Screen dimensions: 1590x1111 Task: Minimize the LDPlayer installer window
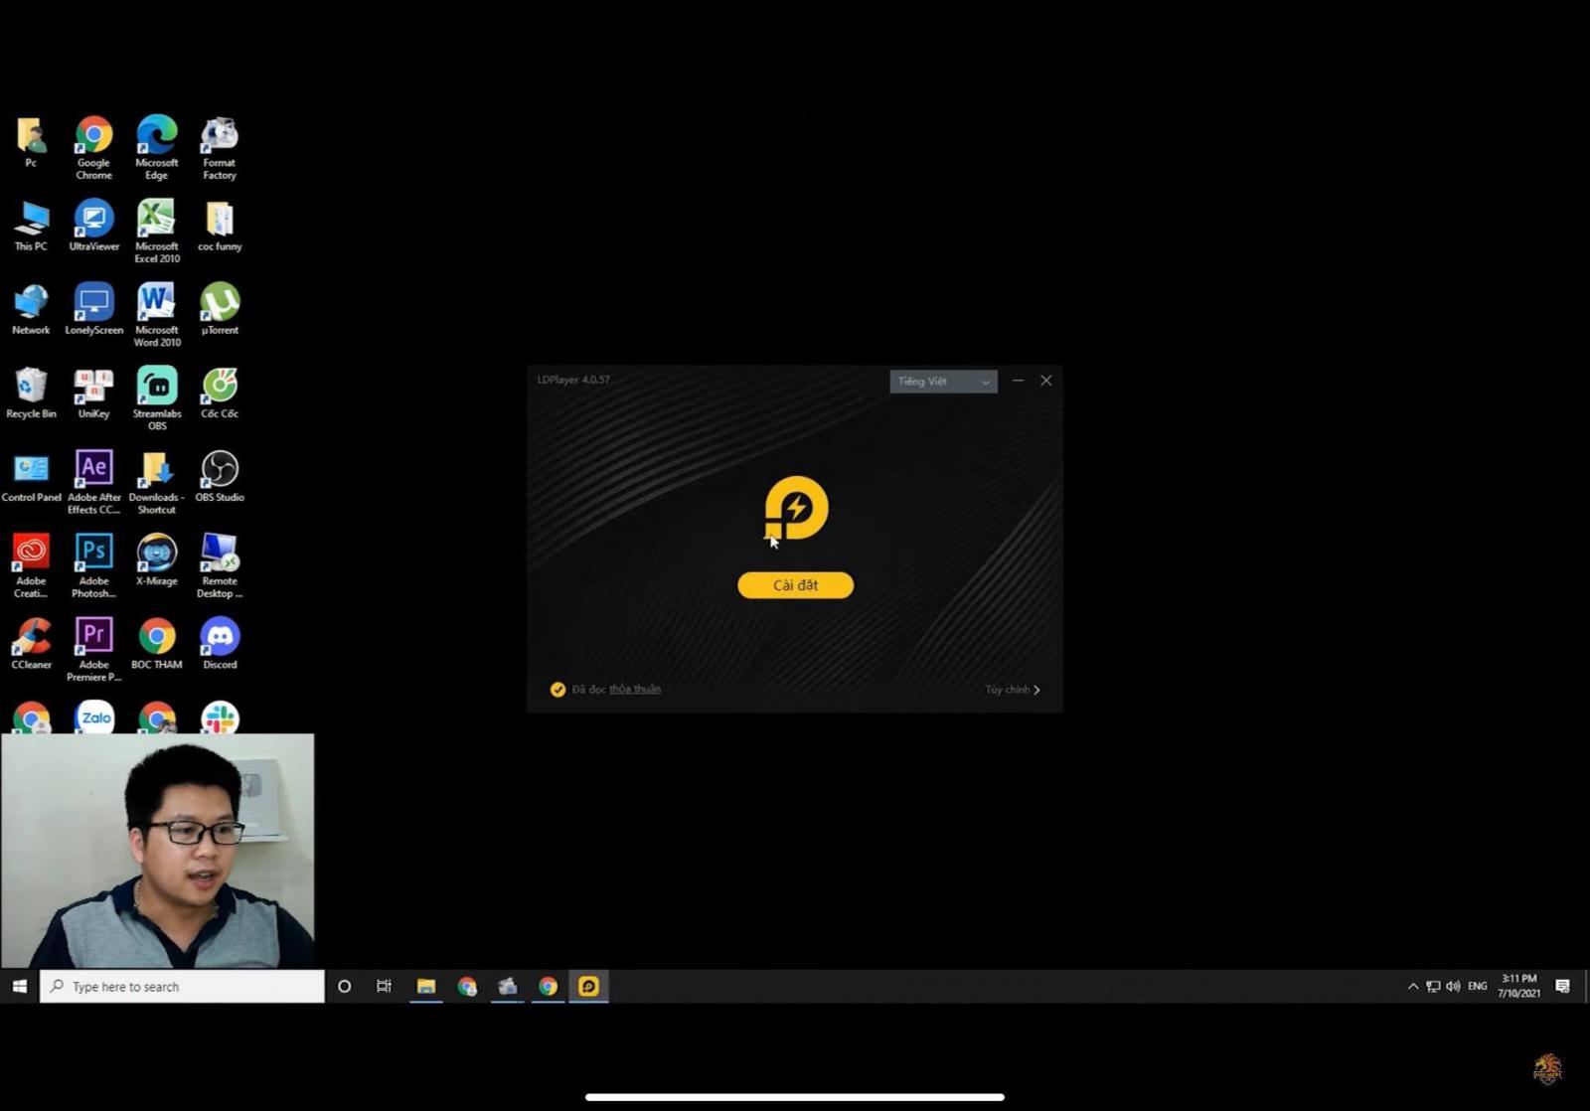click(1018, 381)
